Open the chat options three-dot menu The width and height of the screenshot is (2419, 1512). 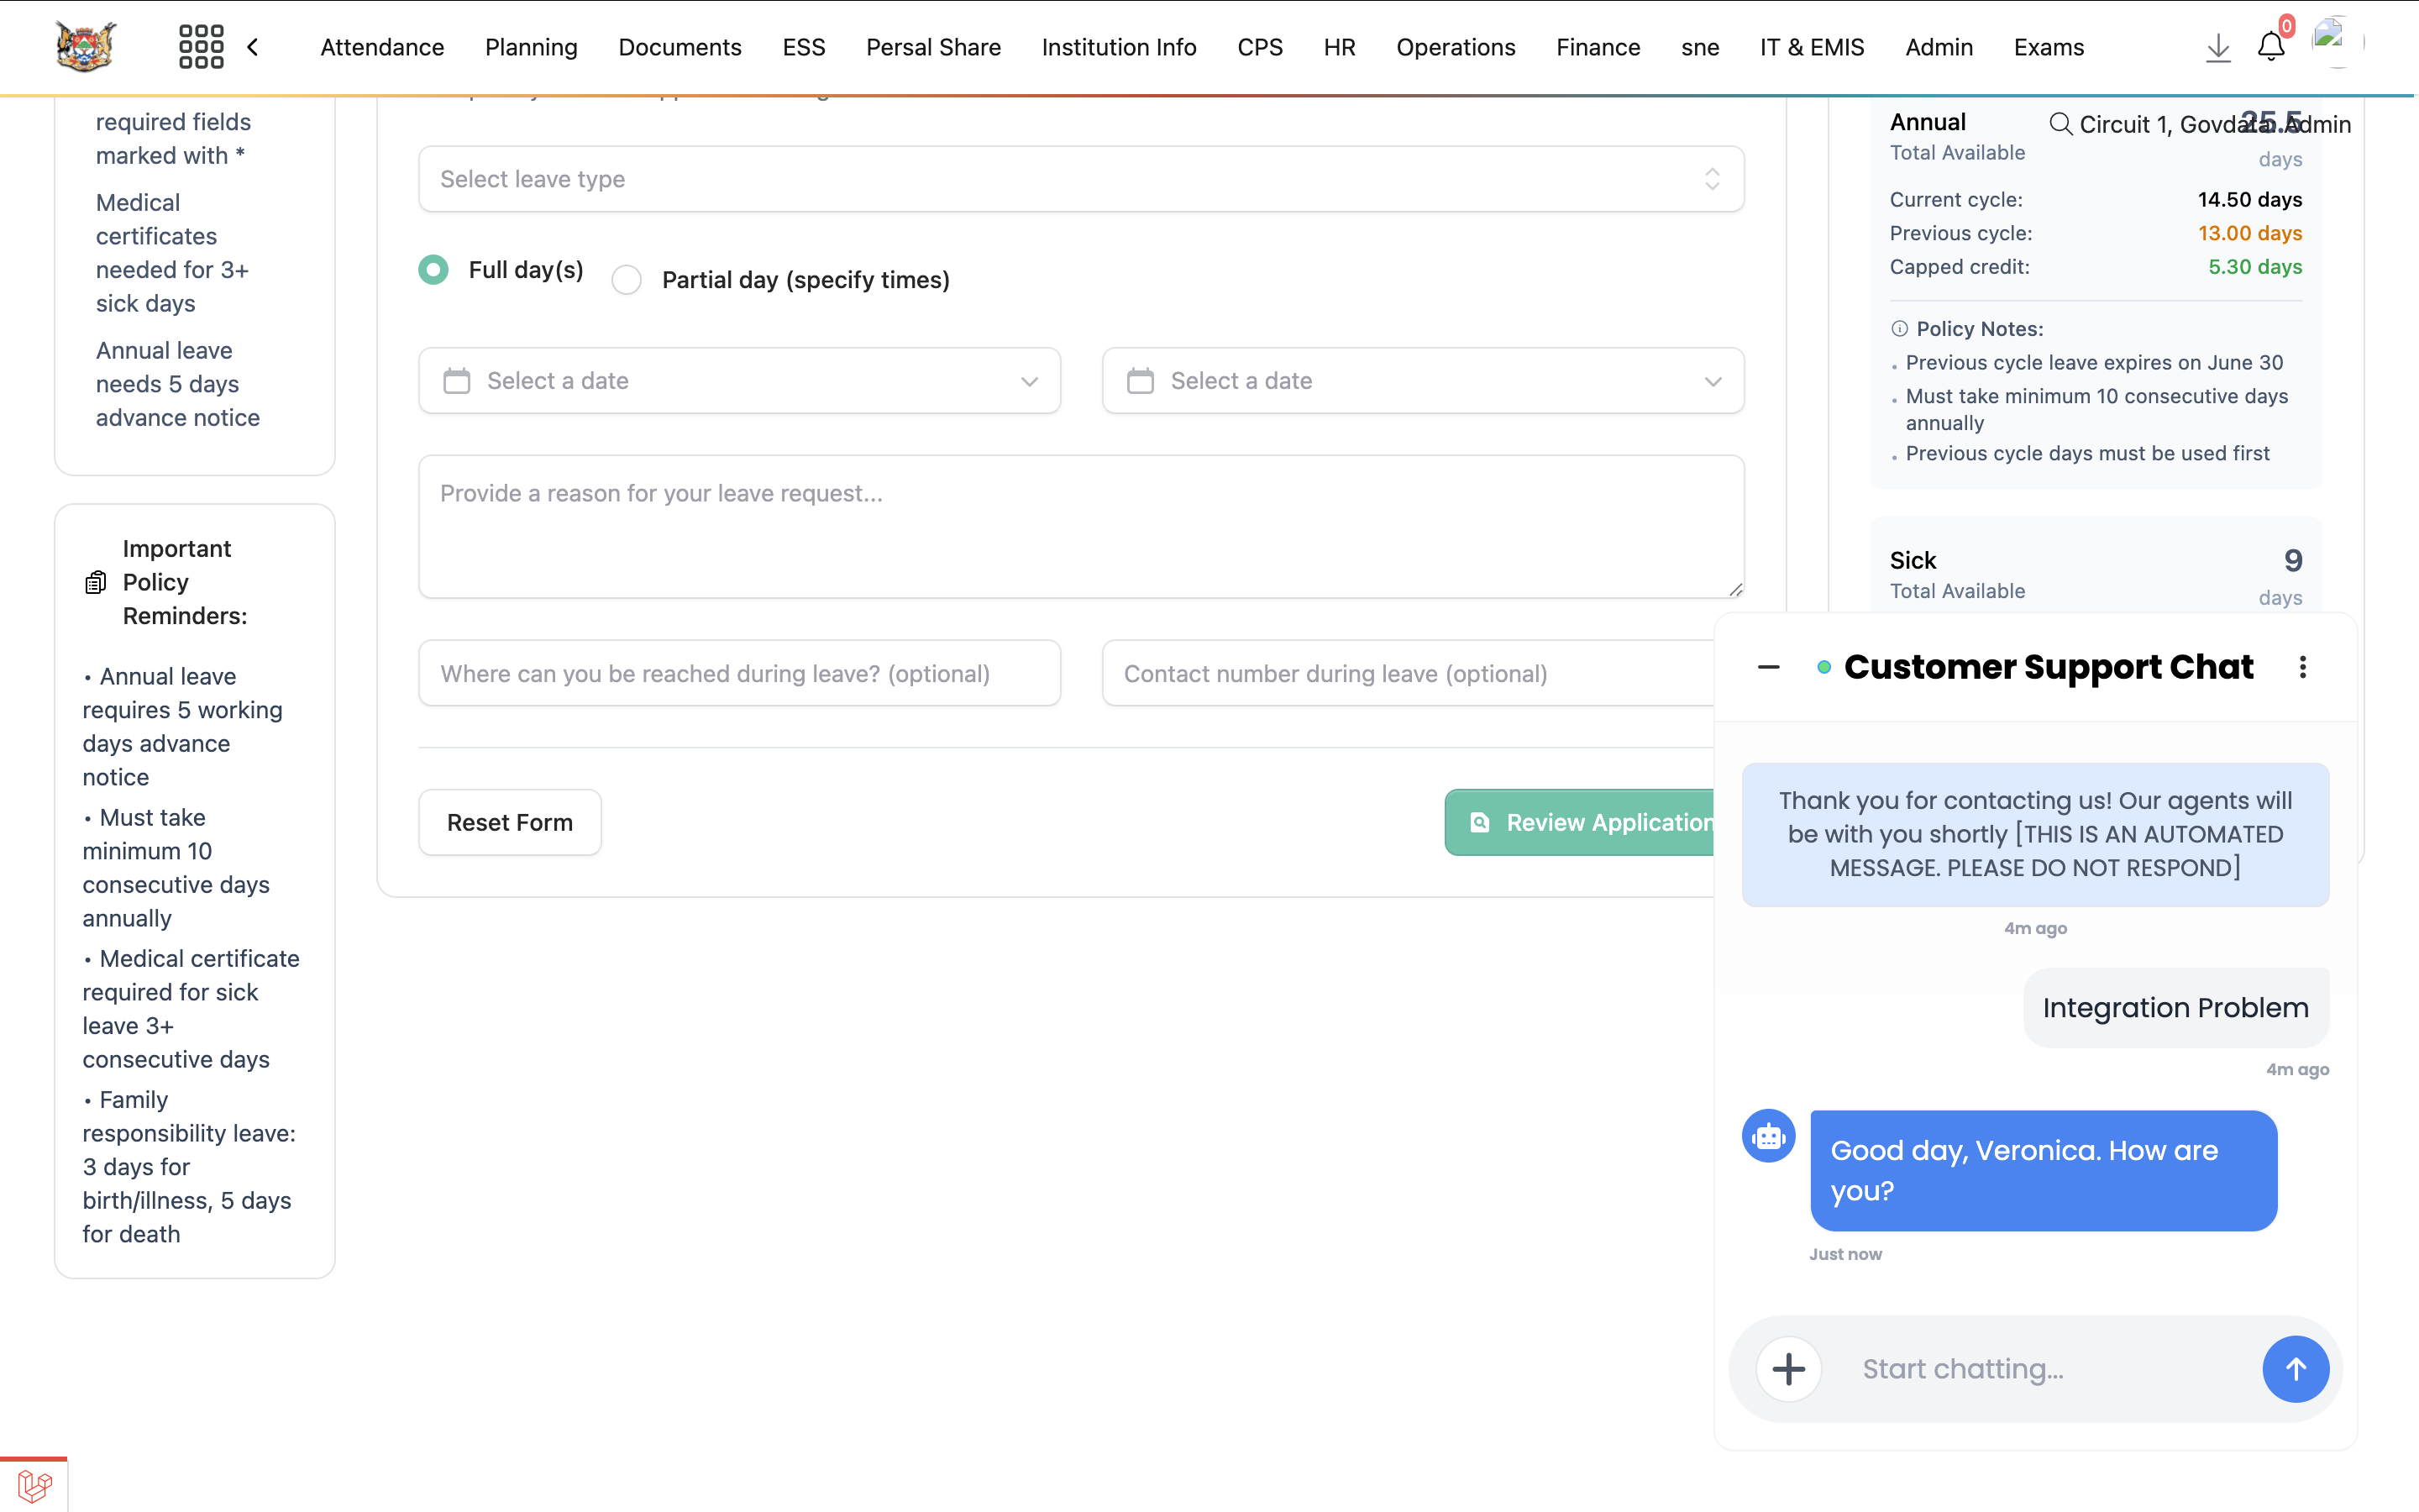pyautogui.click(x=2302, y=667)
